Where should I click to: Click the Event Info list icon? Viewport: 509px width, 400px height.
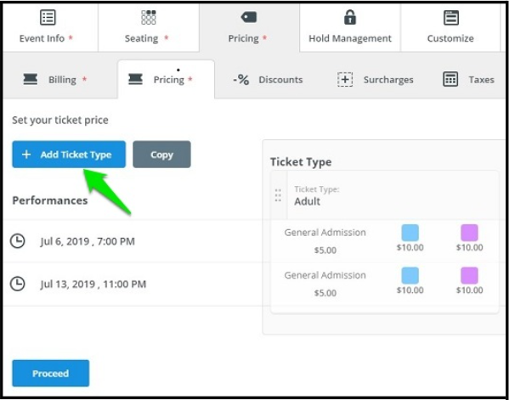[48, 18]
